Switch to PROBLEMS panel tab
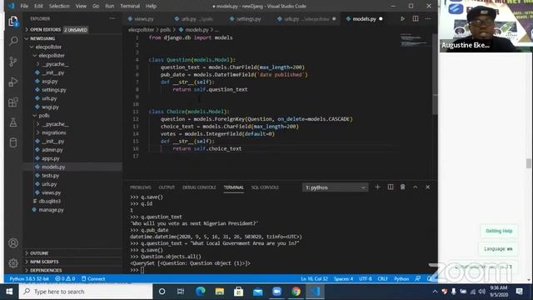The width and height of the screenshot is (533, 300). click(141, 187)
